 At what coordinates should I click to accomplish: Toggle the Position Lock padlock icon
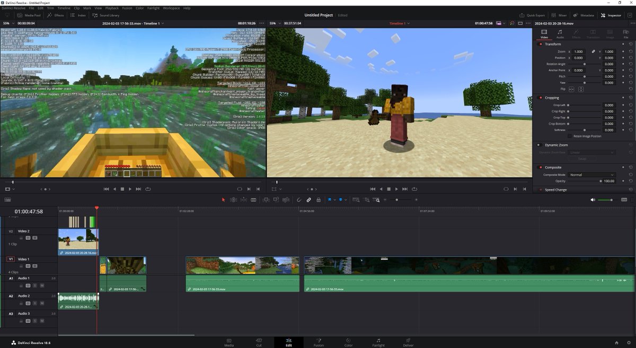(318, 199)
